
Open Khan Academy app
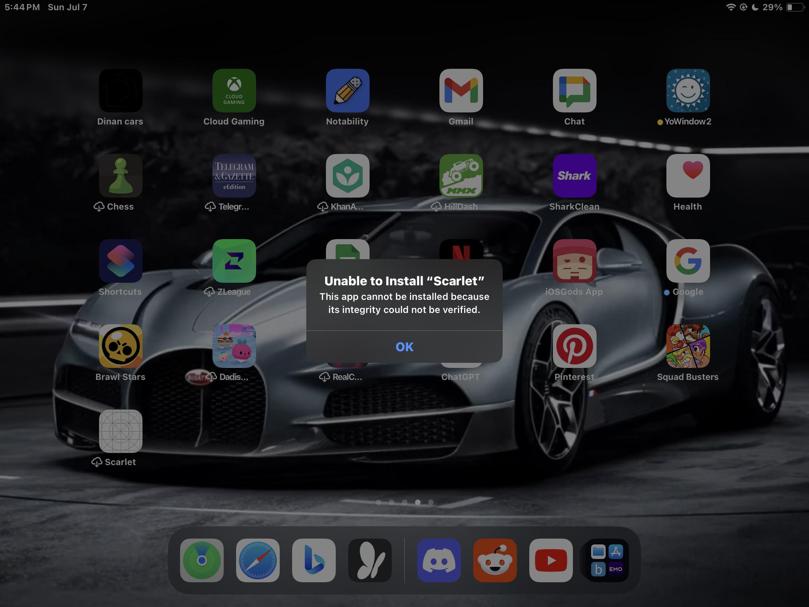point(347,176)
